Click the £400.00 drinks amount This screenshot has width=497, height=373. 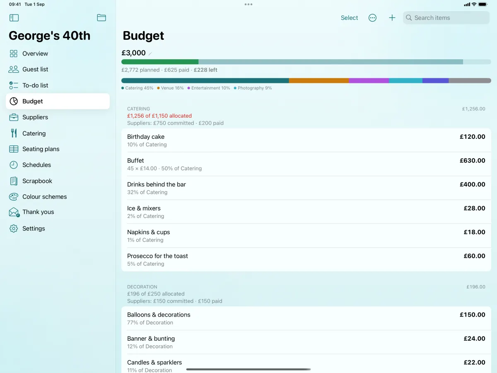473,184
